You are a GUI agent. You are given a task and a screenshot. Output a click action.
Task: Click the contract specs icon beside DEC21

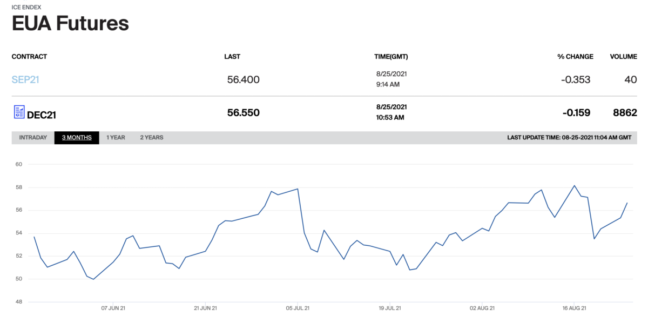point(18,112)
